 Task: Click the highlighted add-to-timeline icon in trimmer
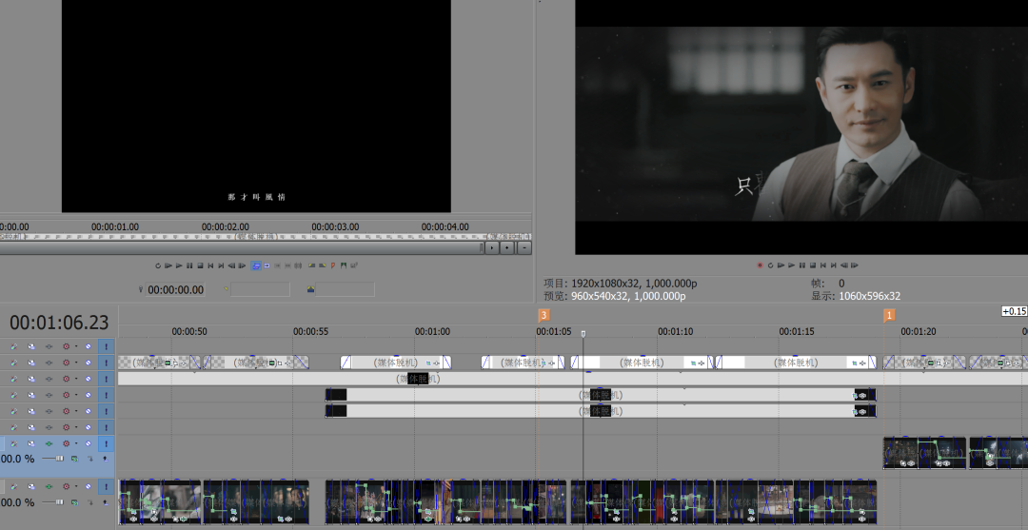point(255,265)
